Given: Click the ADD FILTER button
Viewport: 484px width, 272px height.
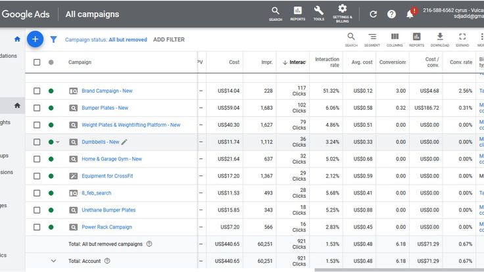Looking at the screenshot, I should [x=169, y=40].
